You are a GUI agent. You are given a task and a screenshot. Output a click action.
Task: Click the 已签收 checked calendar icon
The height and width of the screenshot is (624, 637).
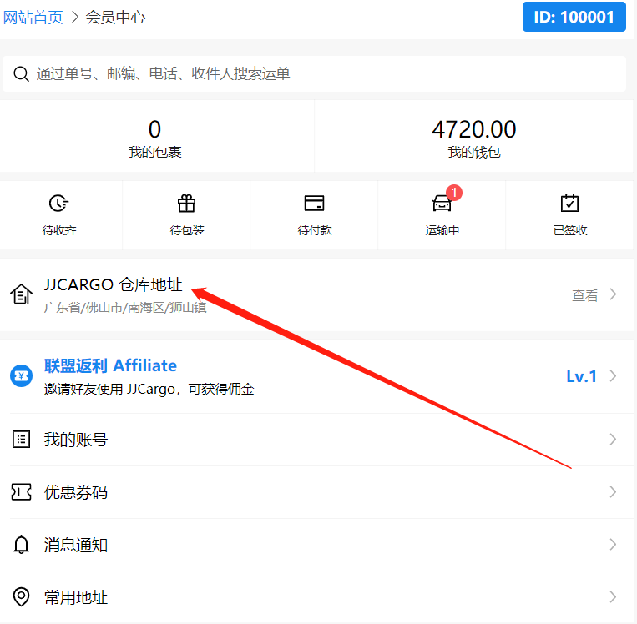[x=569, y=203]
